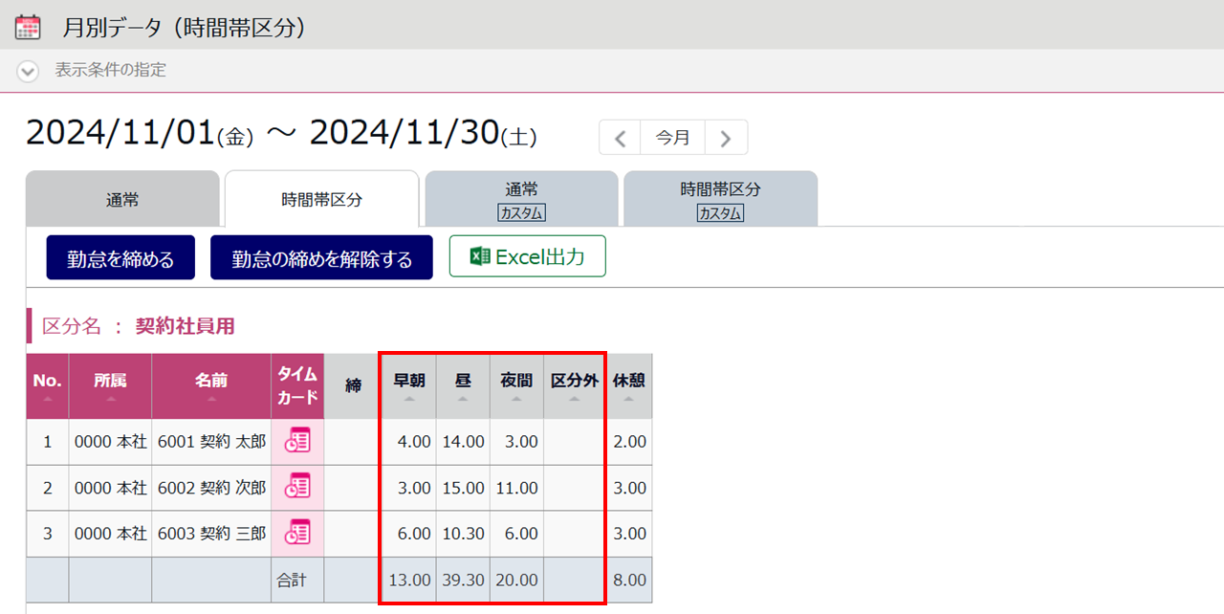Click 勤怠の締めを解除する button

321,257
